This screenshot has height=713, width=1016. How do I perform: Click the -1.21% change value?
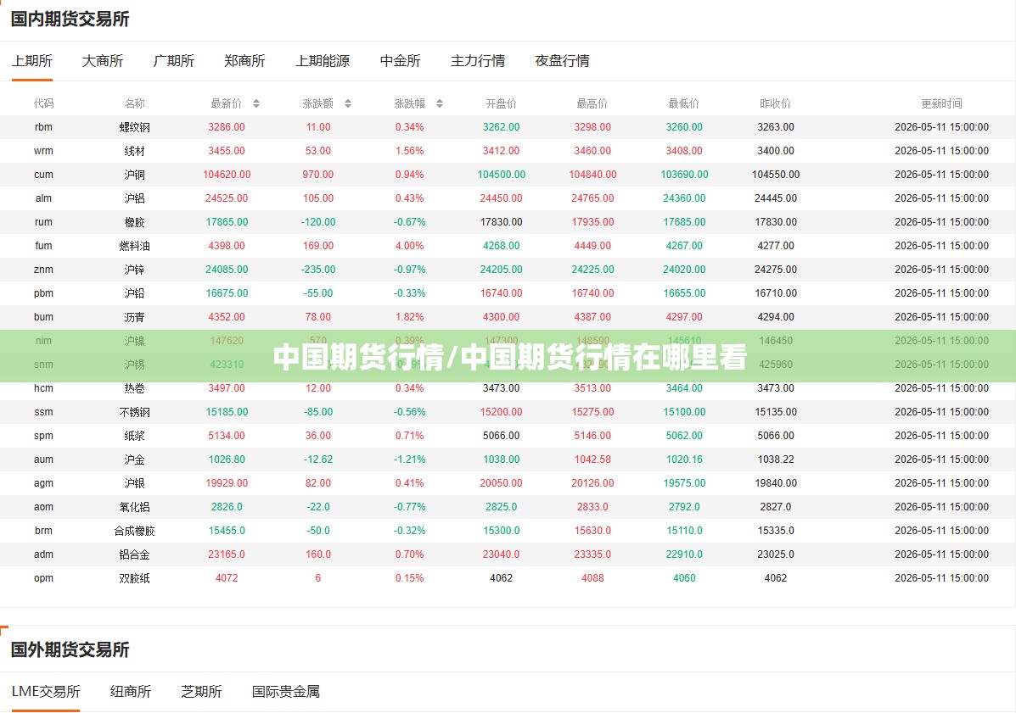(409, 460)
